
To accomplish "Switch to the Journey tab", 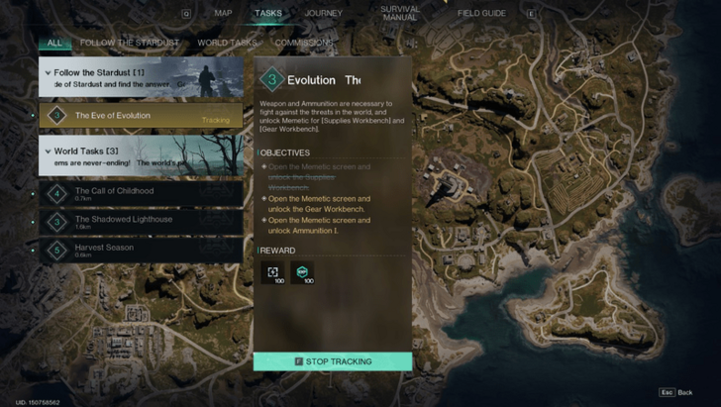I will click(323, 13).
